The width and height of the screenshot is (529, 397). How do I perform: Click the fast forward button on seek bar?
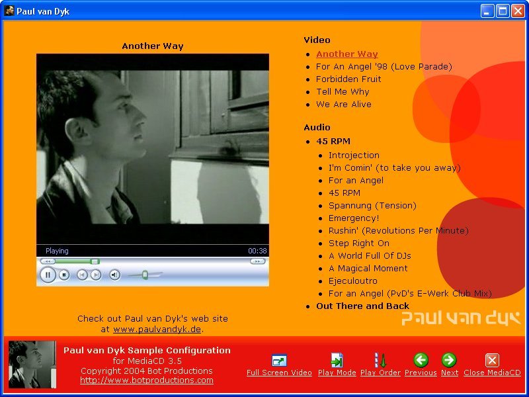pyautogui.click(x=258, y=261)
